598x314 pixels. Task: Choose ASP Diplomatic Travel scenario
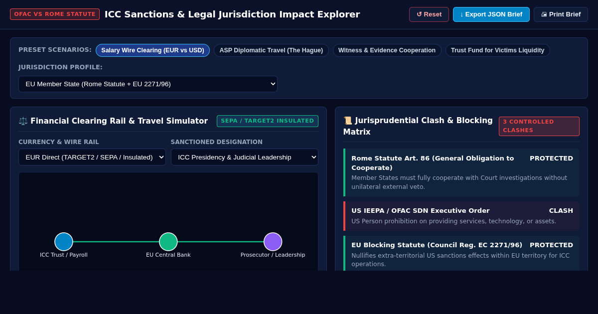[271, 50]
